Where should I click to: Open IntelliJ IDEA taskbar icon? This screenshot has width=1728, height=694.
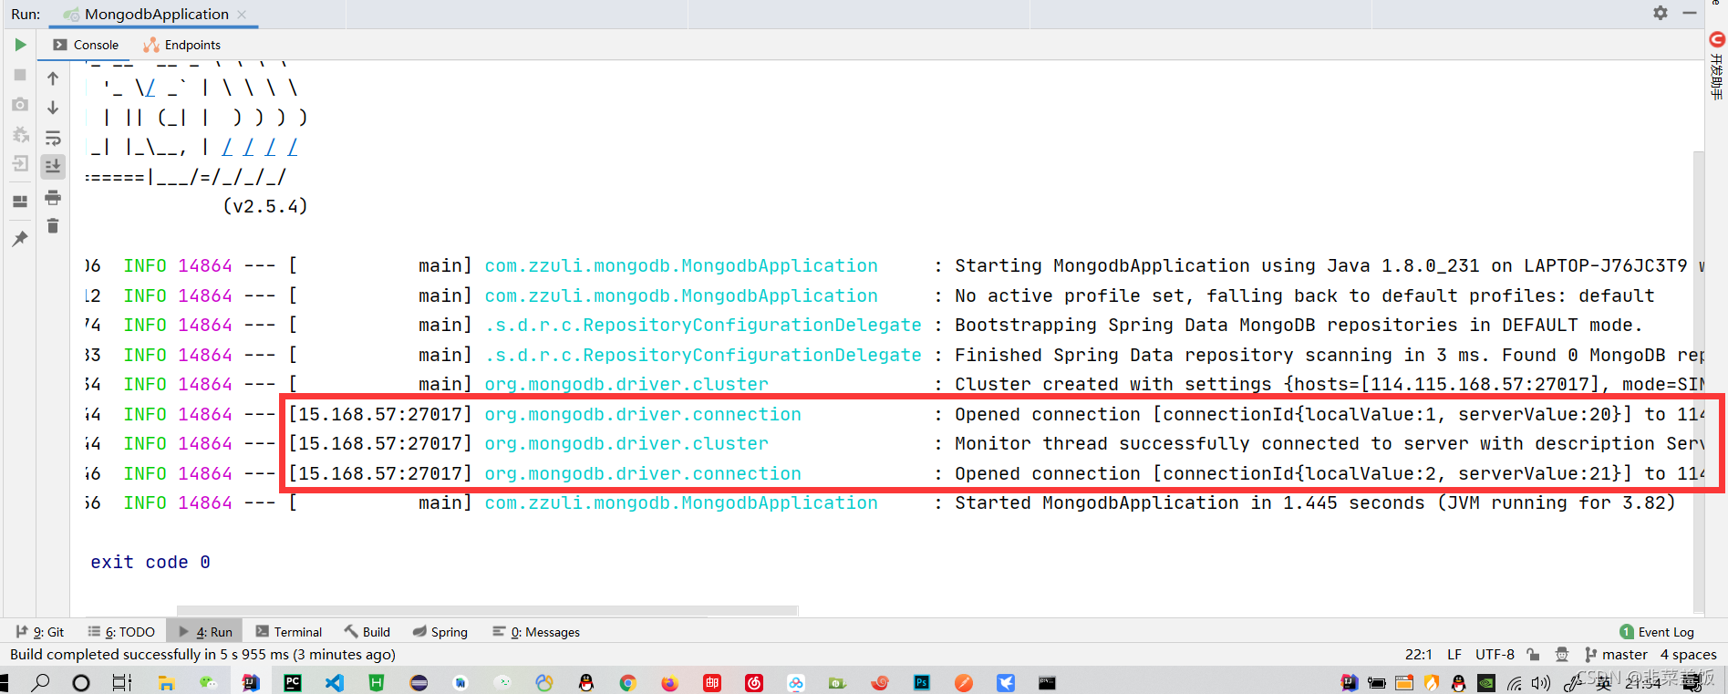coord(251,682)
